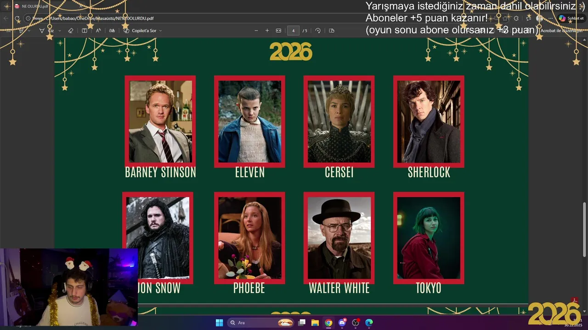Image resolution: width=588 pixels, height=330 pixels.
Task: Click the Phoebe character picture
Action: click(249, 238)
